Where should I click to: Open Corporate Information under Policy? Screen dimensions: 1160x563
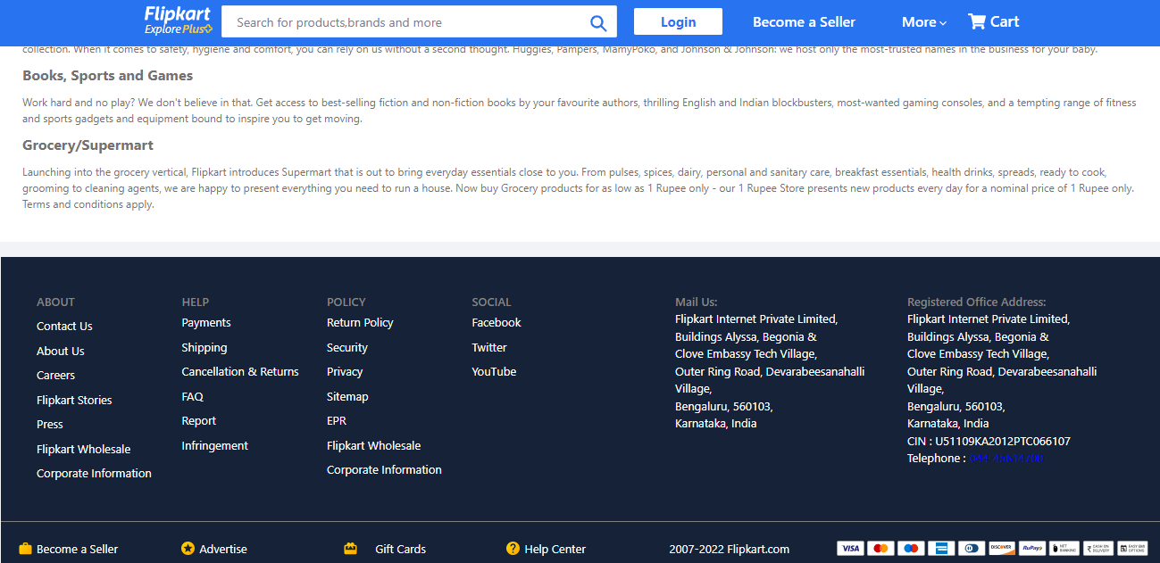click(384, 470)
